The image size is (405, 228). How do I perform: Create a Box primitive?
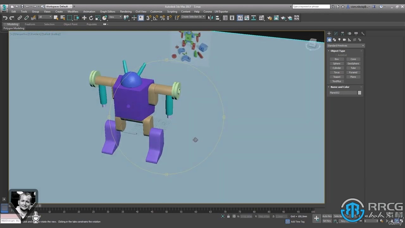[337, 59]
